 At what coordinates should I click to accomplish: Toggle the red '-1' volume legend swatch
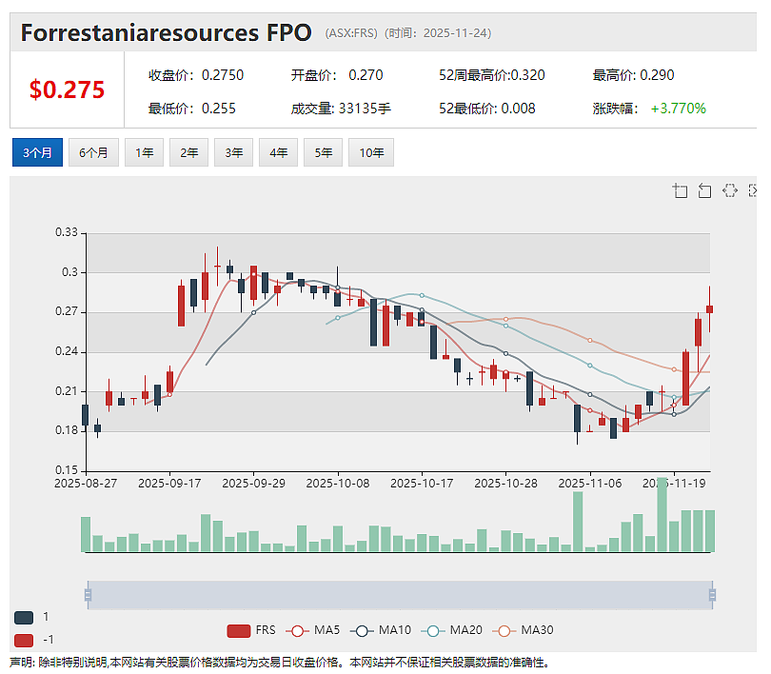[24, 640]
